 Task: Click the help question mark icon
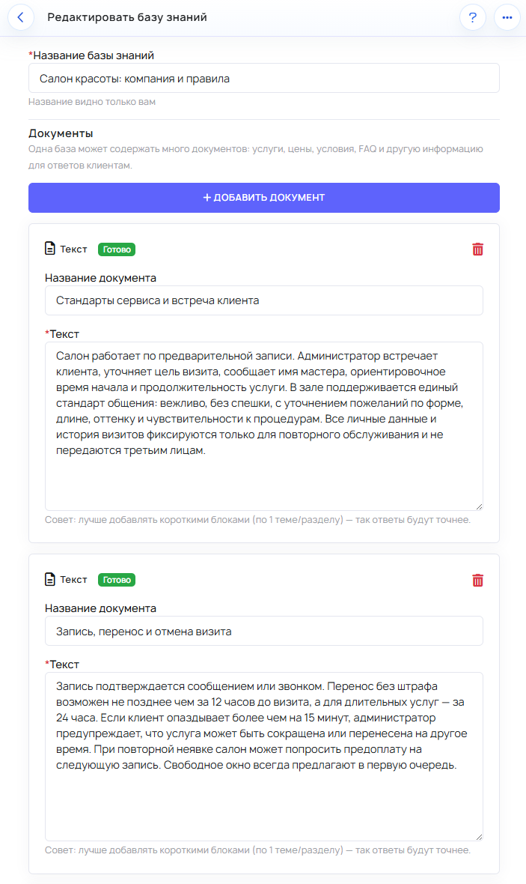[x=473, y=16]
